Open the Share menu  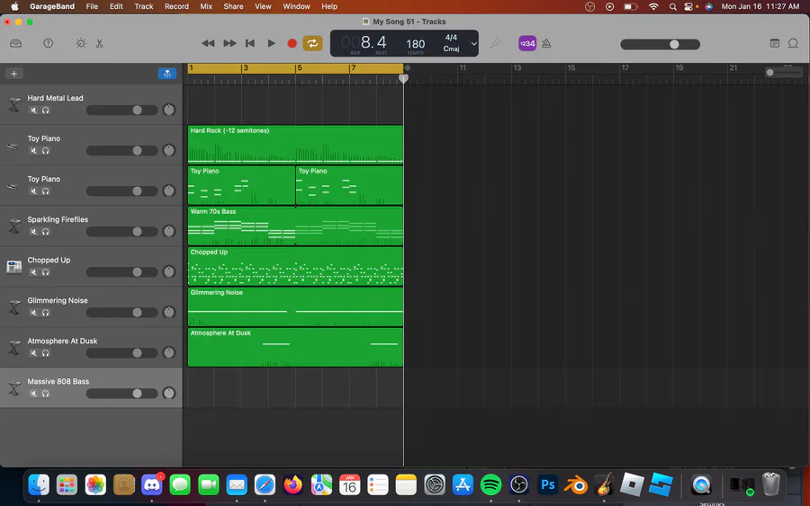233,6
